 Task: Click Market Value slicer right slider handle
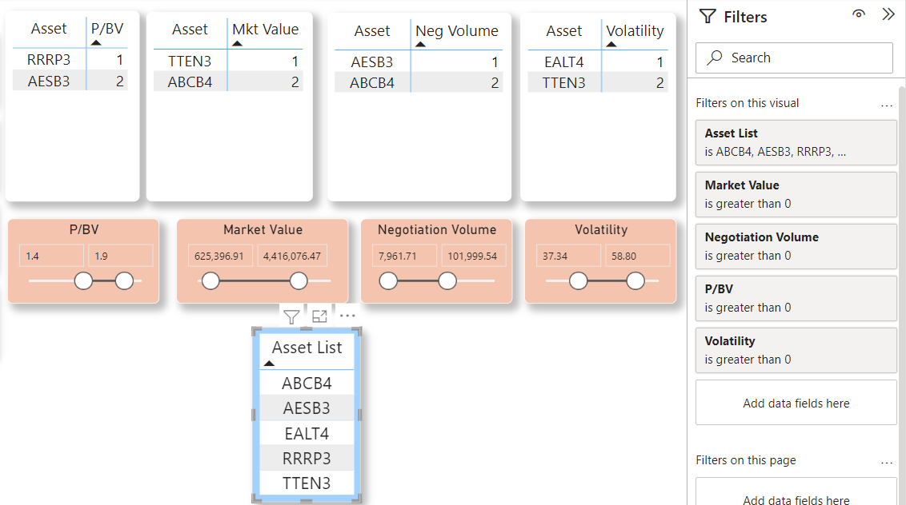click(299, 281)
